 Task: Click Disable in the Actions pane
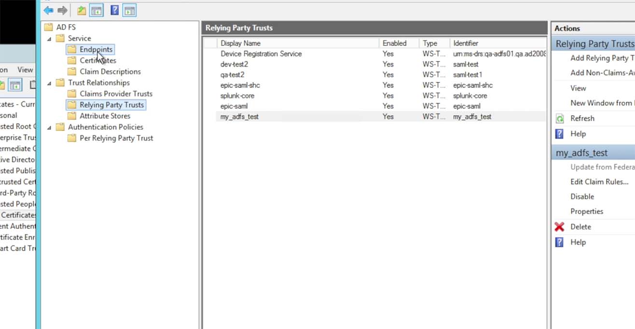[582, 196]
